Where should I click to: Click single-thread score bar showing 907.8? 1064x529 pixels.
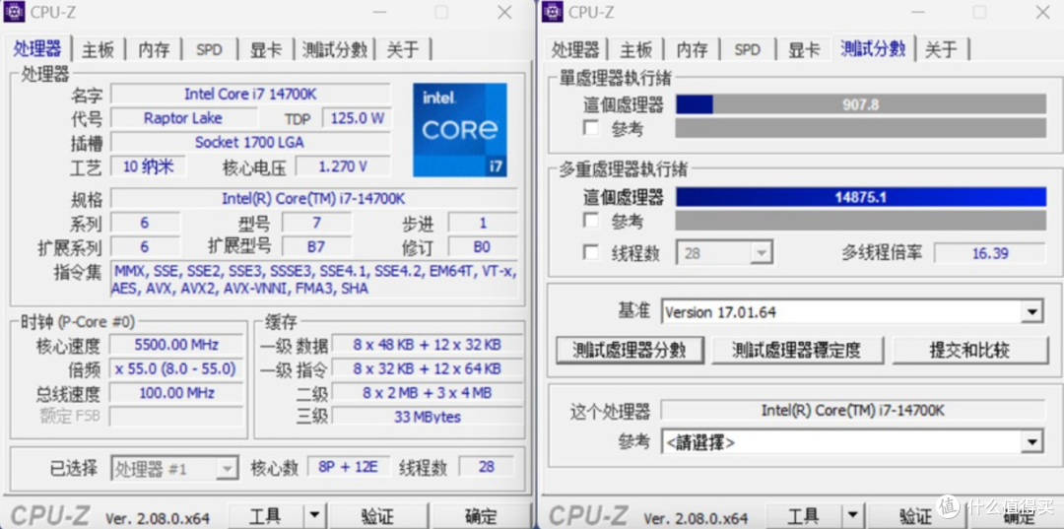pos(861,104)
